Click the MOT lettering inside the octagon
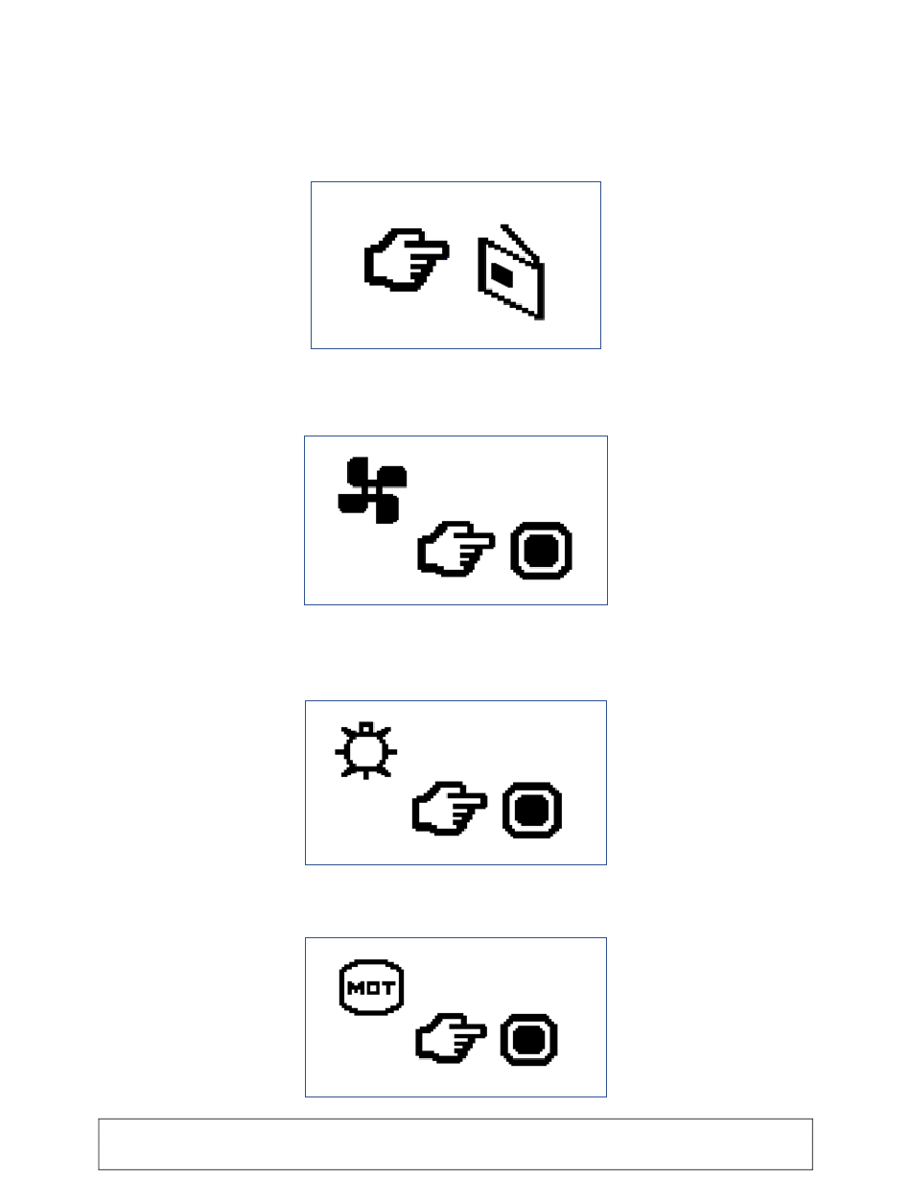The image size is (911, 1179). point(372,988)
